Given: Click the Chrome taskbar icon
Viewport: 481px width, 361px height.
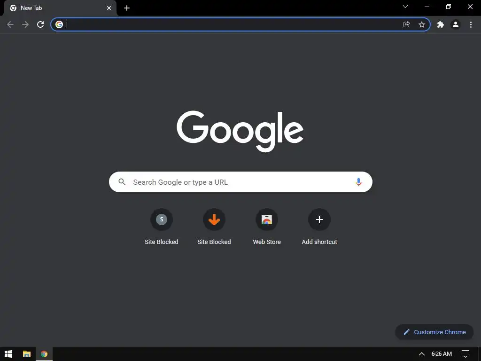Looking at the screenshot, I should coord(44,354).
